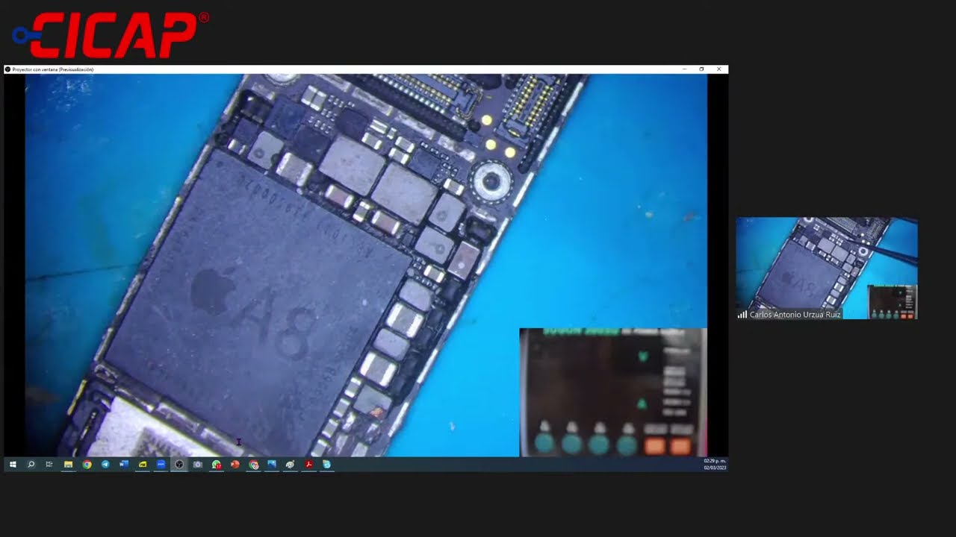This screenshot has width=956, height=537.
Task: Click the Carlos Antonio Urzua Ruiz name label
Action: tap(795, 315)
